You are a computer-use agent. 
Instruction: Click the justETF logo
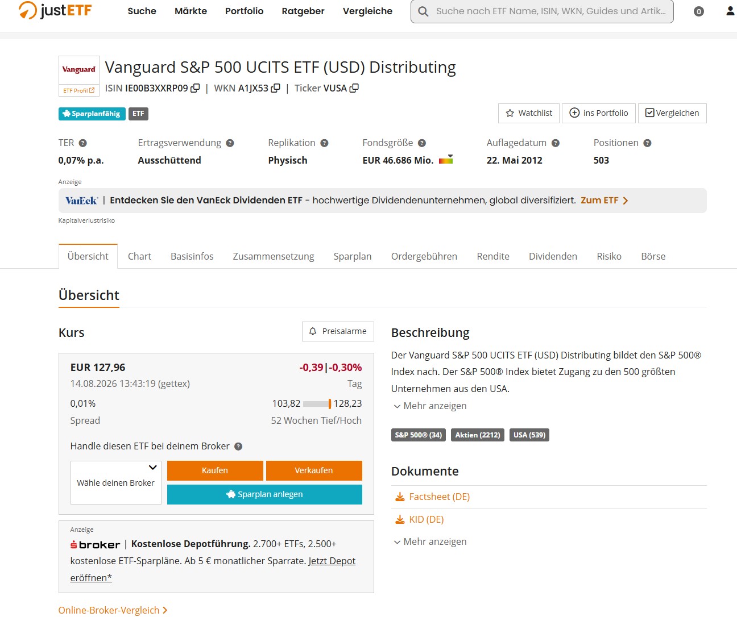click(55, 10)
